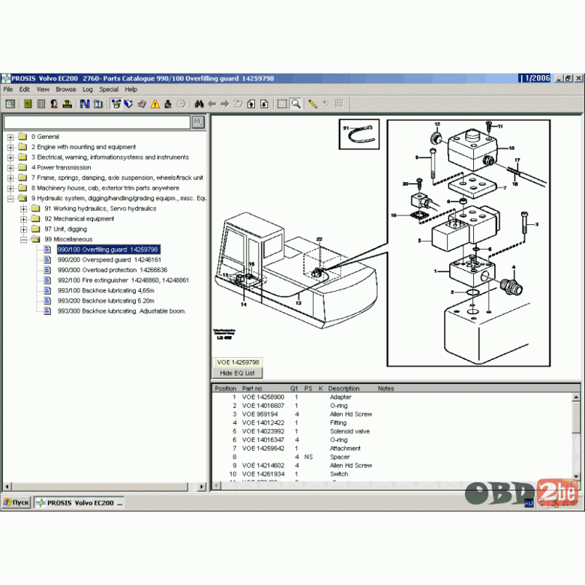Viewport: 585px width, 585px height.
Task: Select 993/200 Backhoe lubricating 5.20m
Action: 106,301
